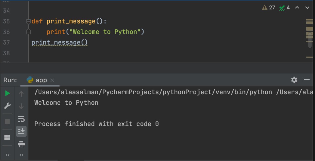
Task: Click the editor vertical scrollbar
Action: point(310,39)
